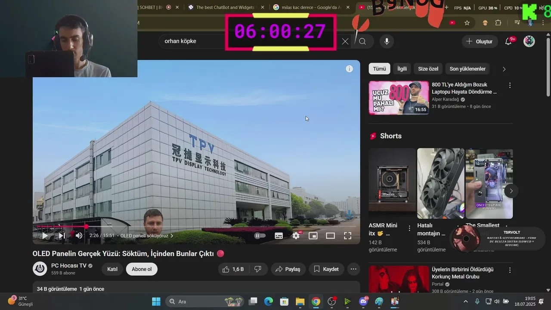
Task: Open the weather widget 31°C Güneşli
Action: 21,301
